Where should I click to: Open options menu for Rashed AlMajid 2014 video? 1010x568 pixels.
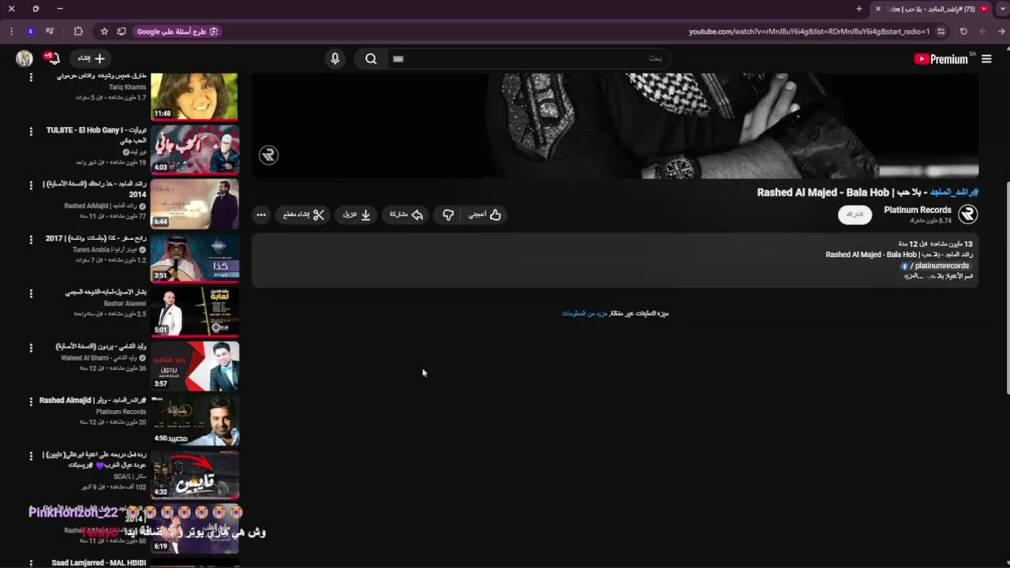coord(31,185)
